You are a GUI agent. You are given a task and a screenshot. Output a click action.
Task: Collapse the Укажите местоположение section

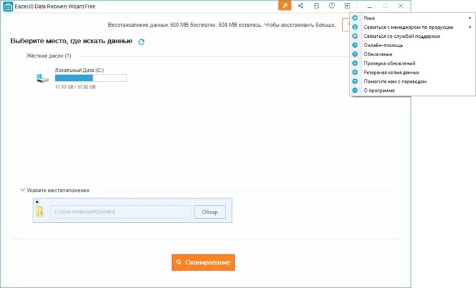22,190
